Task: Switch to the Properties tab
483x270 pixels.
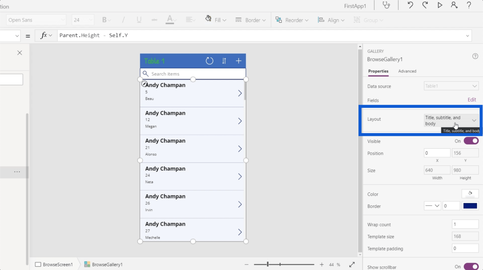Action: [x=378, y=71]
